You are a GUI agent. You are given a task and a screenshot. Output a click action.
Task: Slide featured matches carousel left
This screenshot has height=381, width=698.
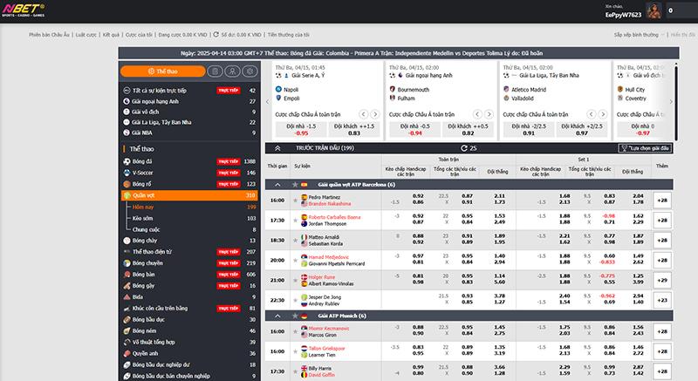pos(268,102)
